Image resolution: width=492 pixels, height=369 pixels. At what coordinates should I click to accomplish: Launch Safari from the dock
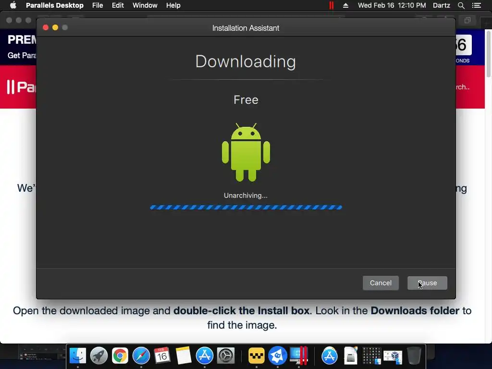141,356
